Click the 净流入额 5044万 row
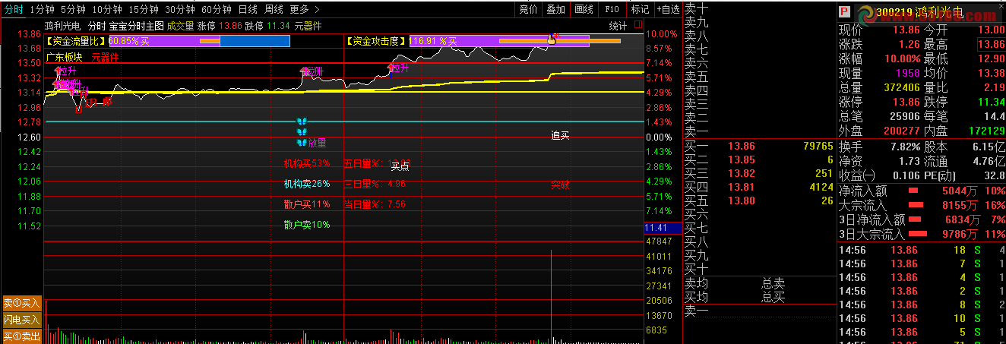Viewport: 1006px width, 344px height. tap(922, 191)
